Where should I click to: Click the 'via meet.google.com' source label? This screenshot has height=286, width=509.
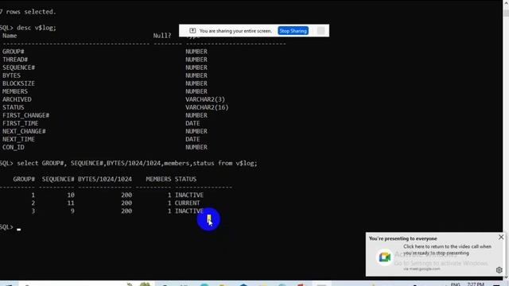click(x=422, y=269)
